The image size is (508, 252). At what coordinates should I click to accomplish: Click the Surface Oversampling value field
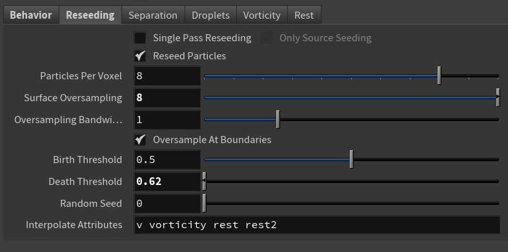(167, 98)
